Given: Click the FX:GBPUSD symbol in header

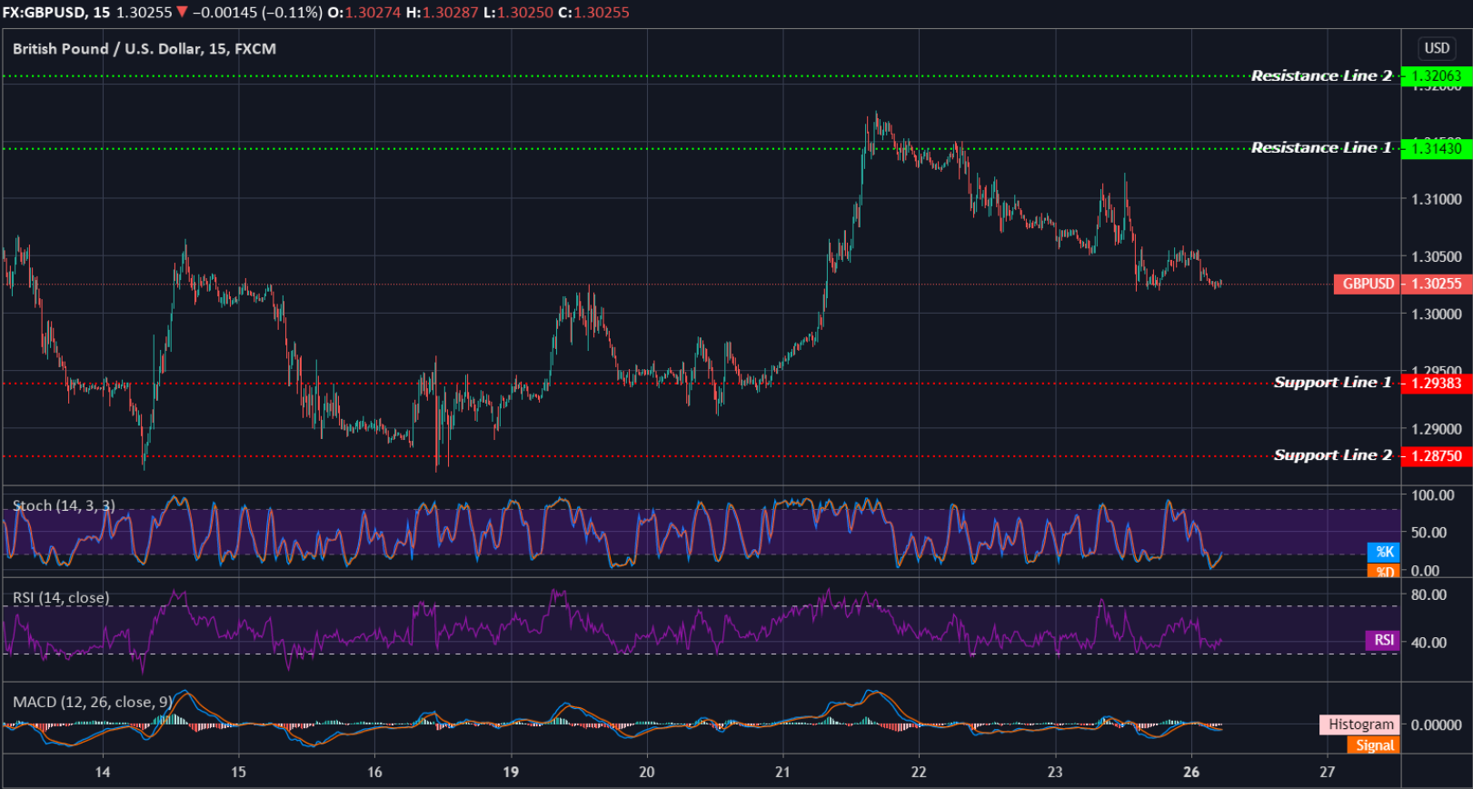Looking at the screenshot, I should tap(45, 13).
